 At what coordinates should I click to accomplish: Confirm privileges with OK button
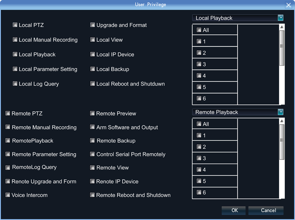(233, 210)
